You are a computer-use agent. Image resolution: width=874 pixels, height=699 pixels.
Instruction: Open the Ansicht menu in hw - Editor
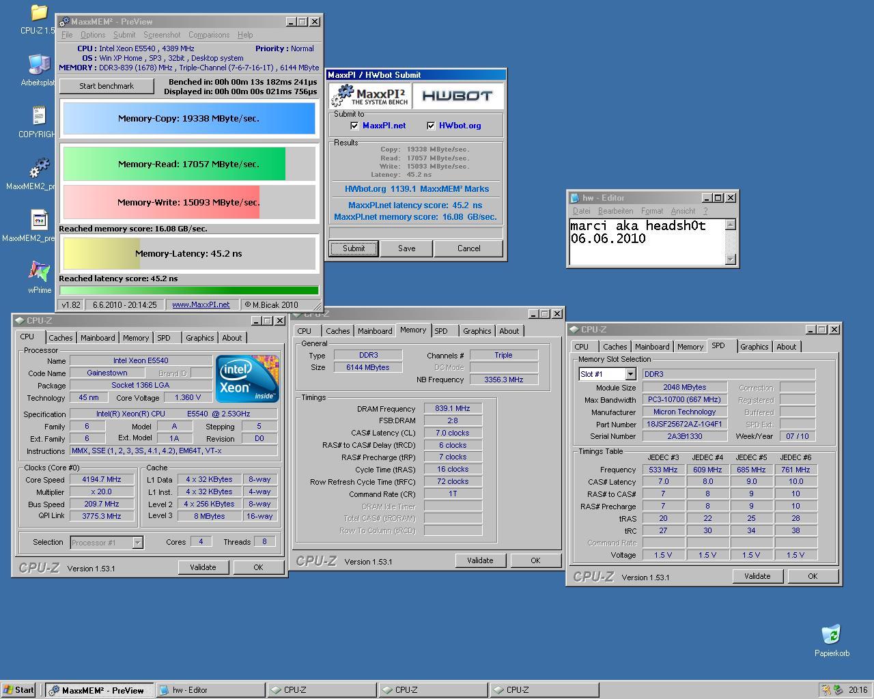tap(683, 211)
